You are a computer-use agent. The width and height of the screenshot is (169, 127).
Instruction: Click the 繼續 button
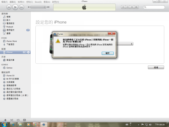[156, 67]
